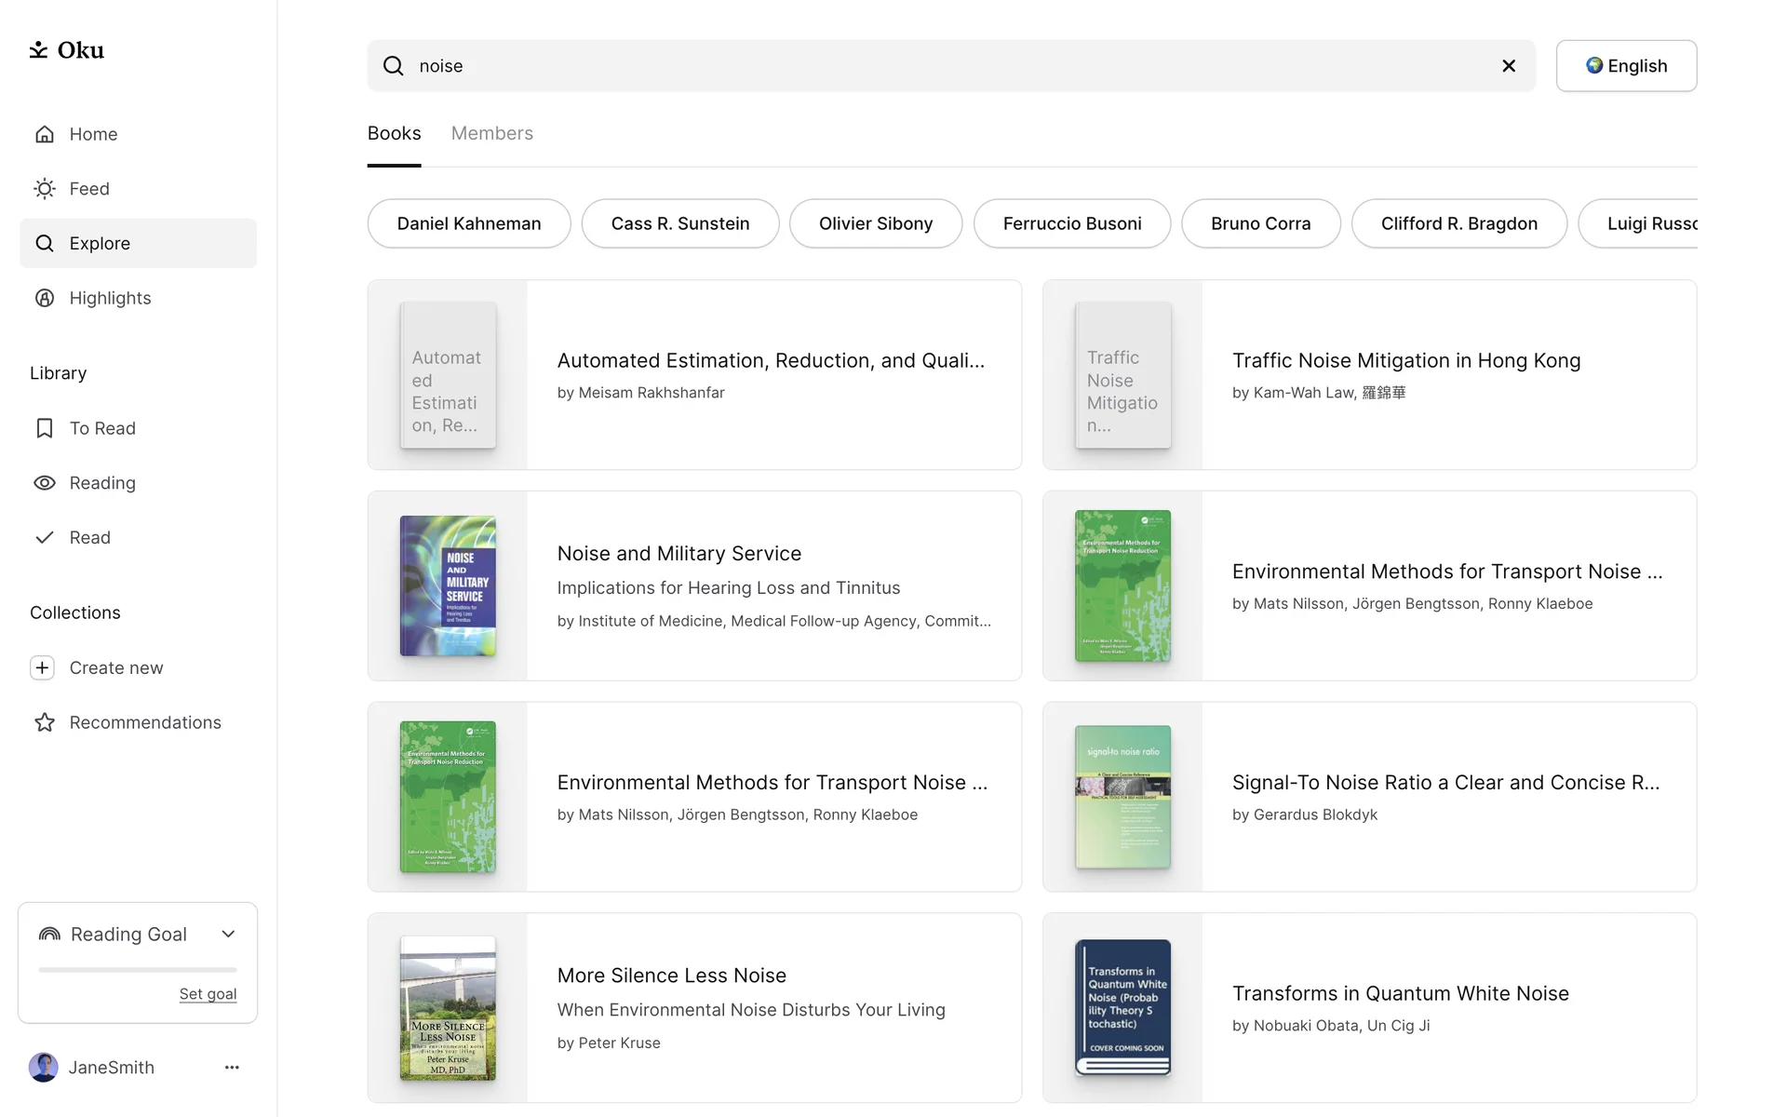Click the Read checkmark icon
Viewport: 1787px width, 1117px height.
point(45,537)
